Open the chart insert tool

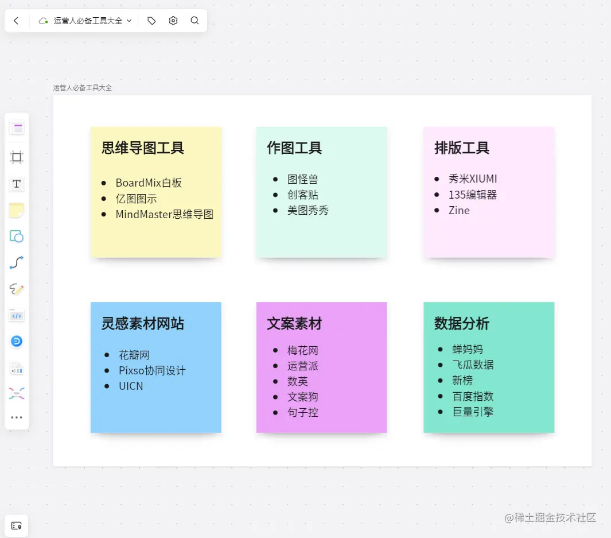(x=17, y=367)
